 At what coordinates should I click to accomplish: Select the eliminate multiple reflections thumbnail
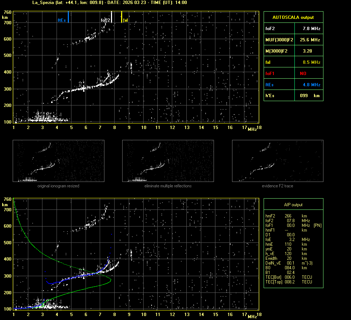(168, 161)
